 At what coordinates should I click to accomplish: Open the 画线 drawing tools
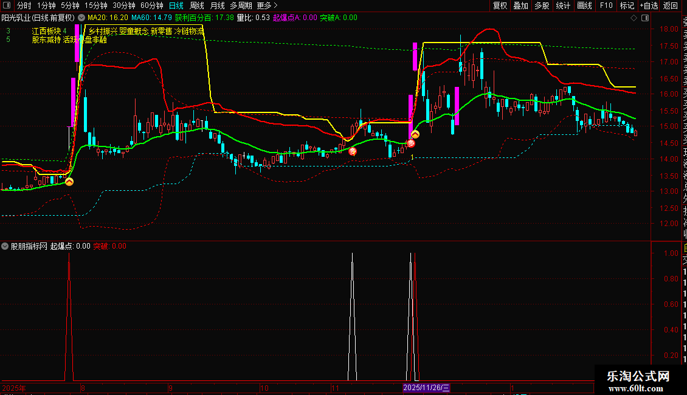coord(584,5)
